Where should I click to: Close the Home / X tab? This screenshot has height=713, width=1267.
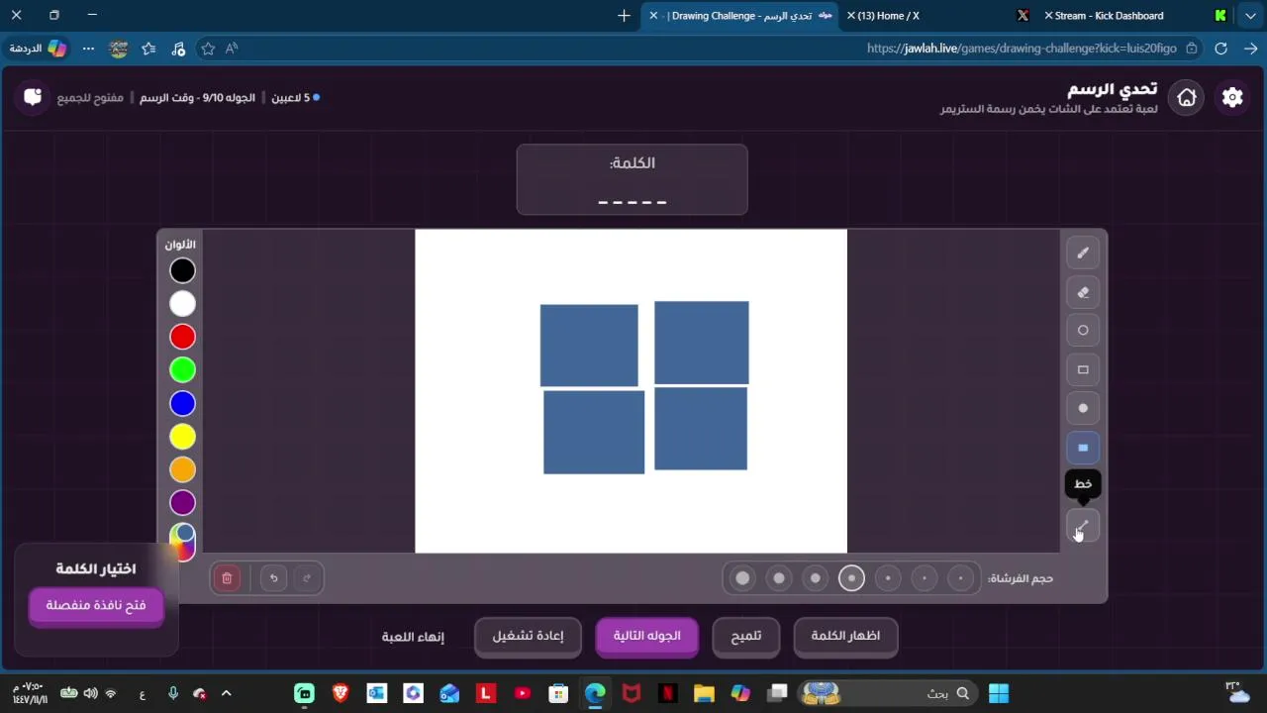850,16
